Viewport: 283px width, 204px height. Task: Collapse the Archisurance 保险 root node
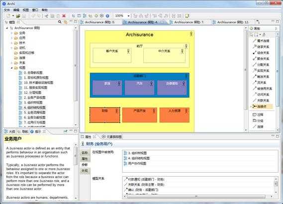click(x=7, y=28)
